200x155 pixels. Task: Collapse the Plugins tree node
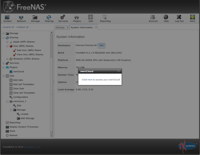(x=3, y=67)
